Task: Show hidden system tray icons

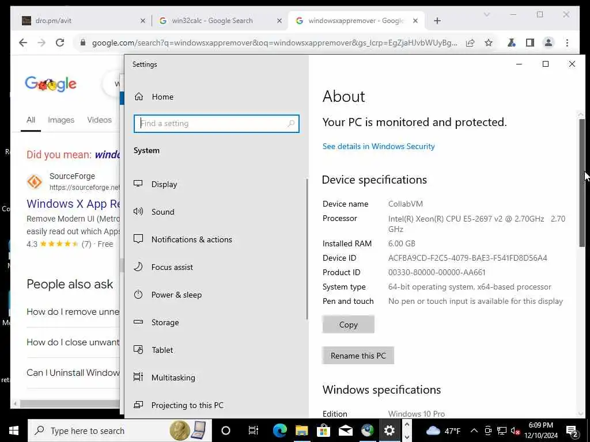Action: 474,430
